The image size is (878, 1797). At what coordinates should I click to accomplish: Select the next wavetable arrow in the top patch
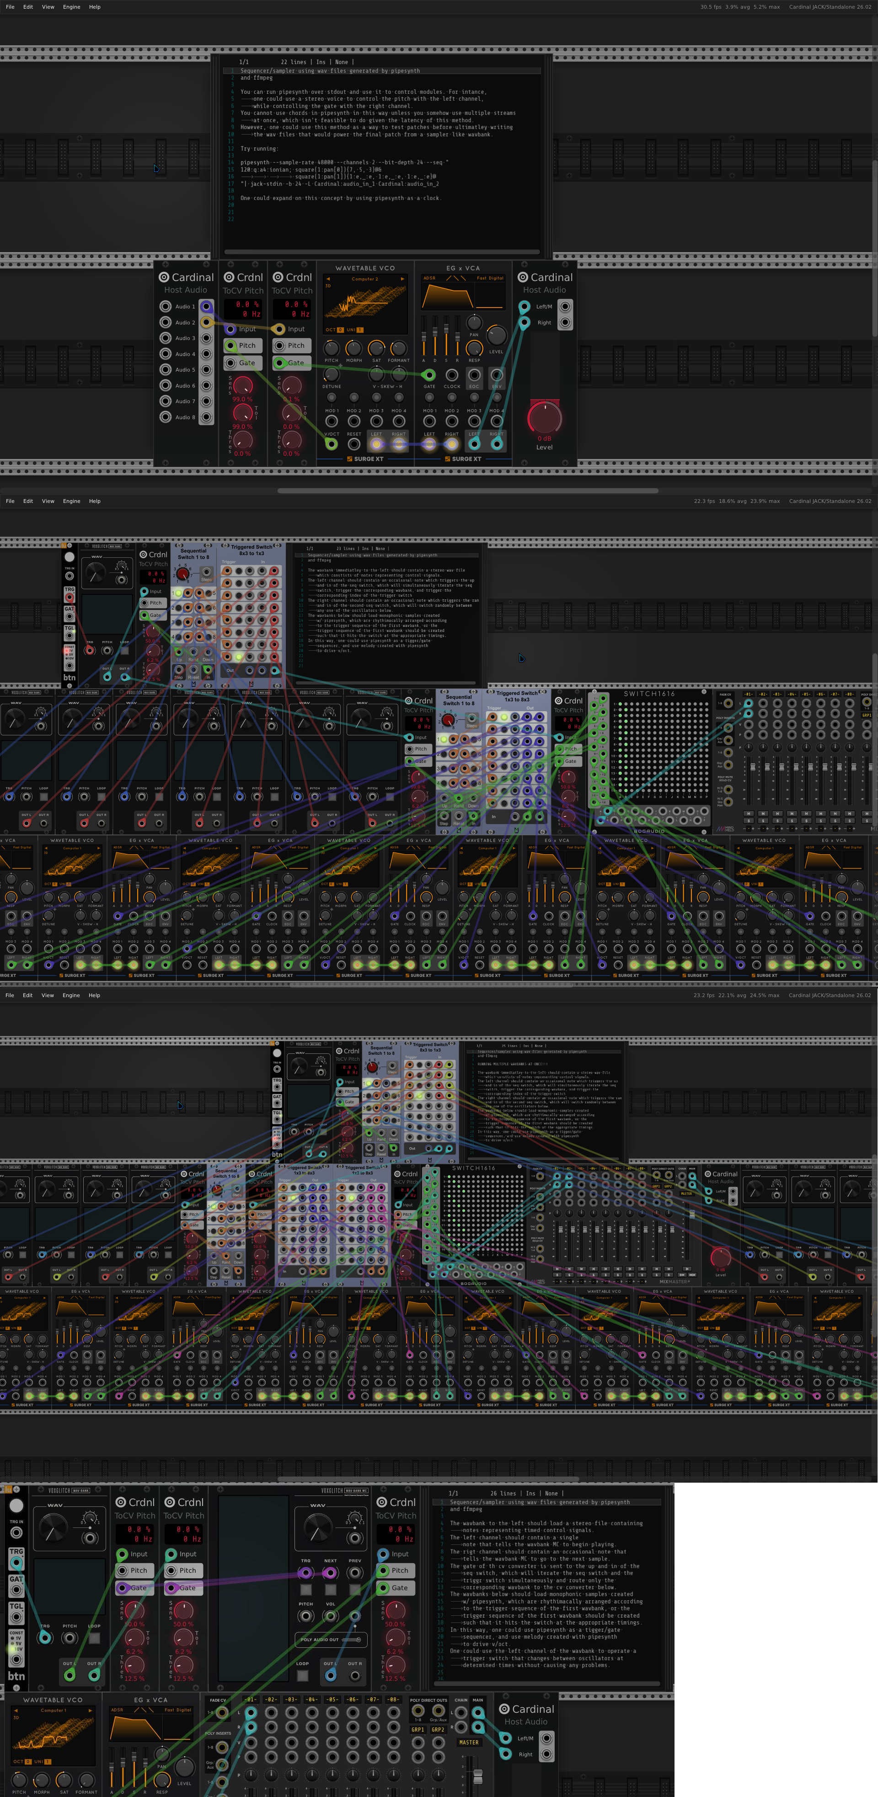(402, 278)
